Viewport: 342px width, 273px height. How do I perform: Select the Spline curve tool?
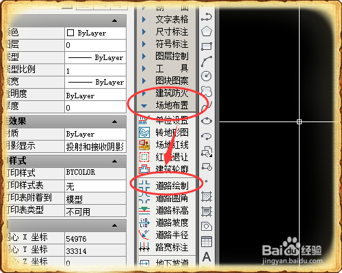pyautogui.click(x=207, y=106)
